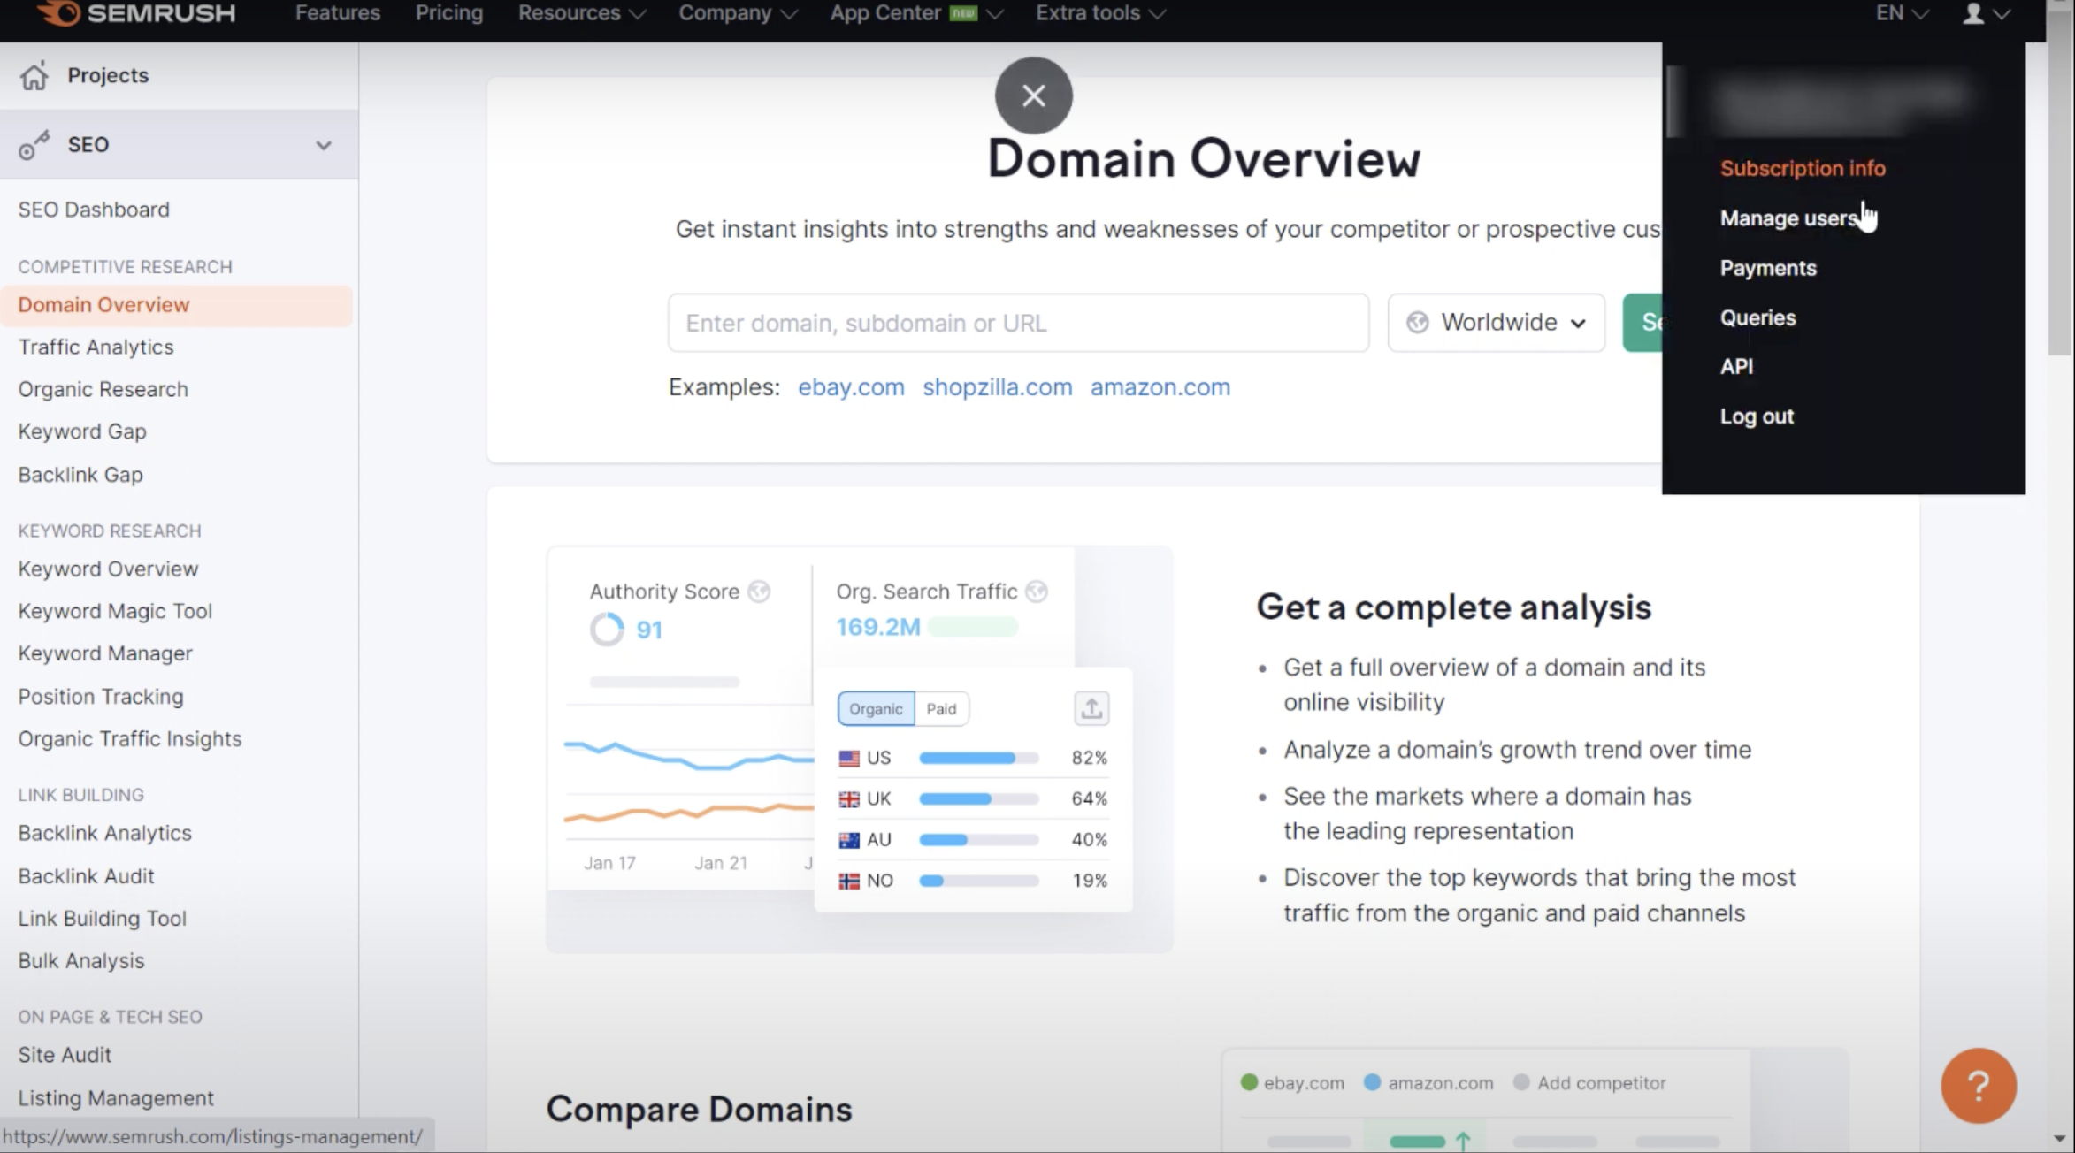Image resolution: width=2075 pixels, height=1153 pixels.
Task: Click the orange help question-mark button
Action: pyautogui.click(x=1978, y=1085)
